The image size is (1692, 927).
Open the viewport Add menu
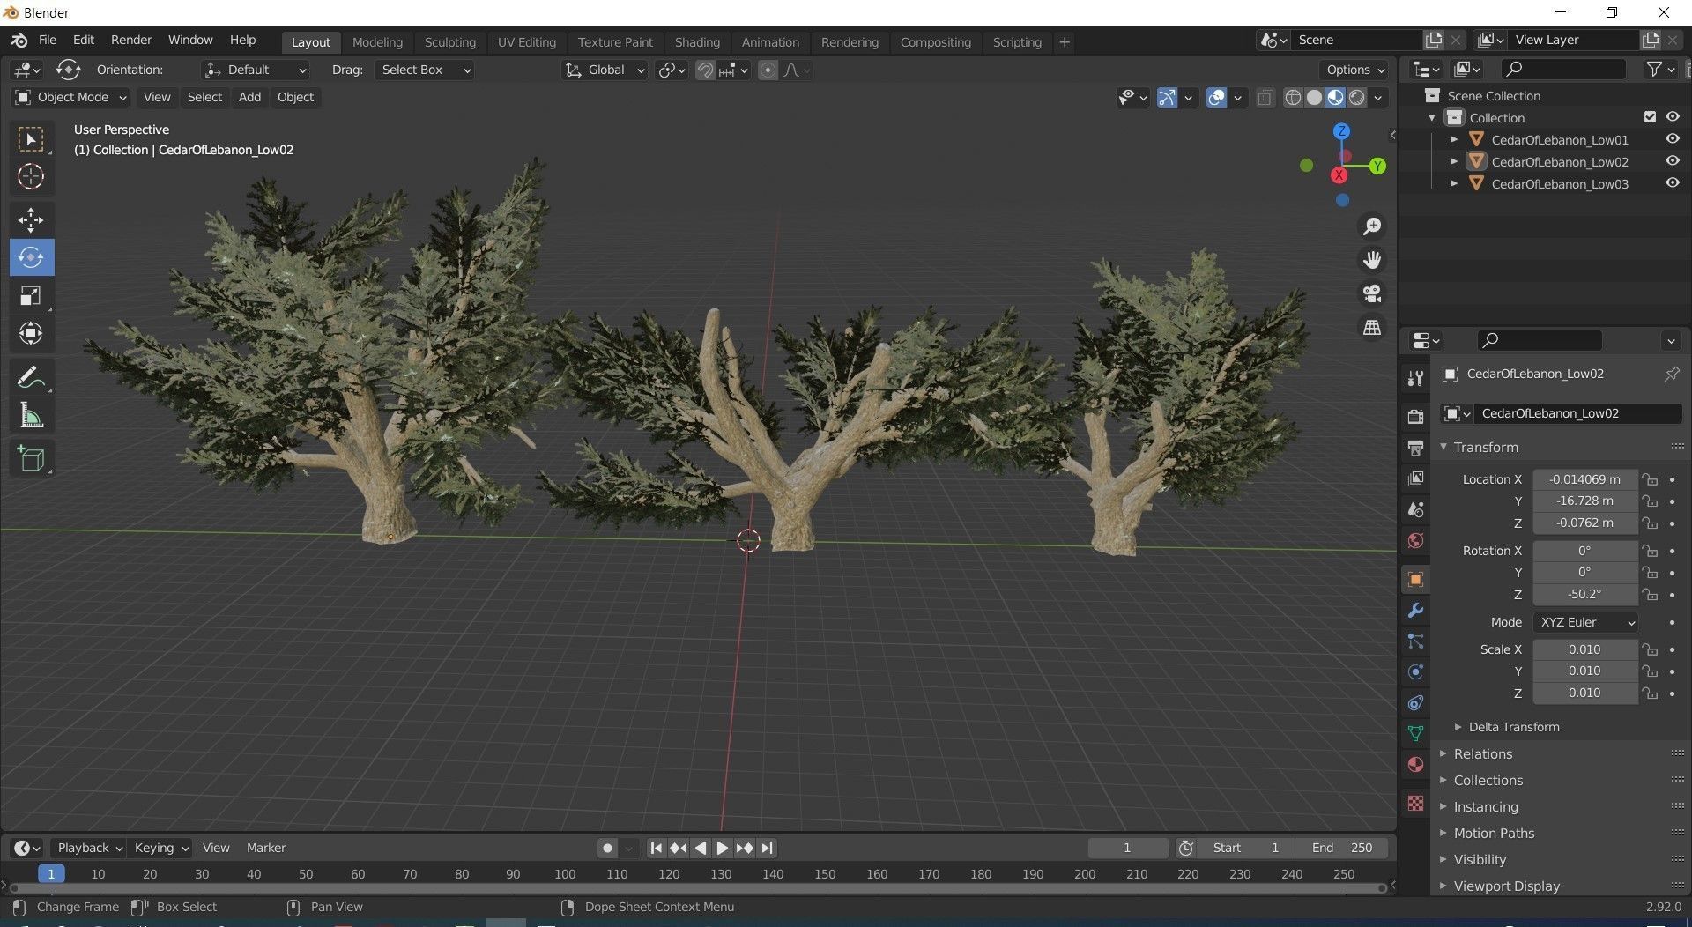pos(249,97)
